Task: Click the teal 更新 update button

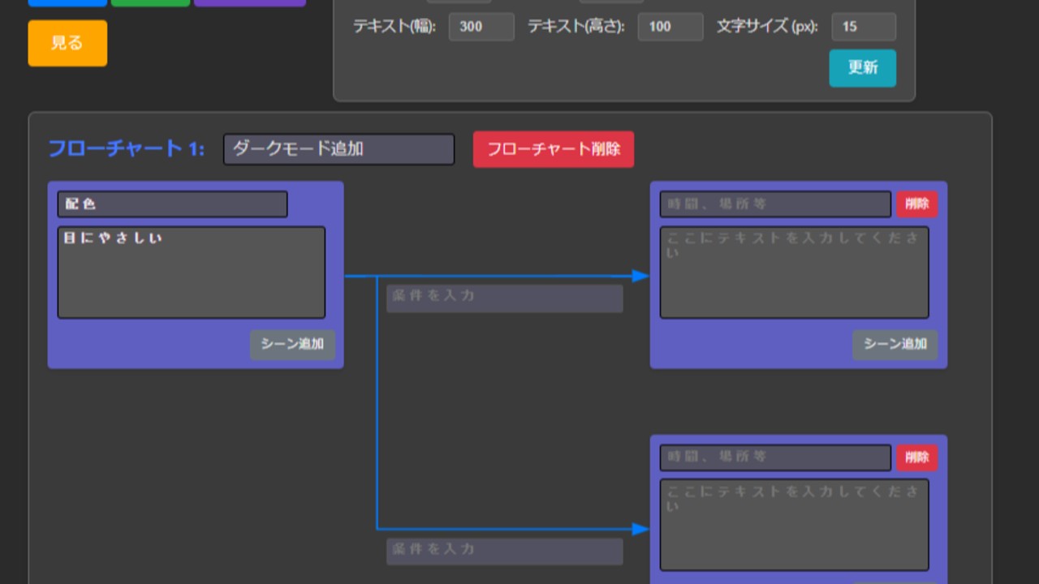Action: pos(862,69)
